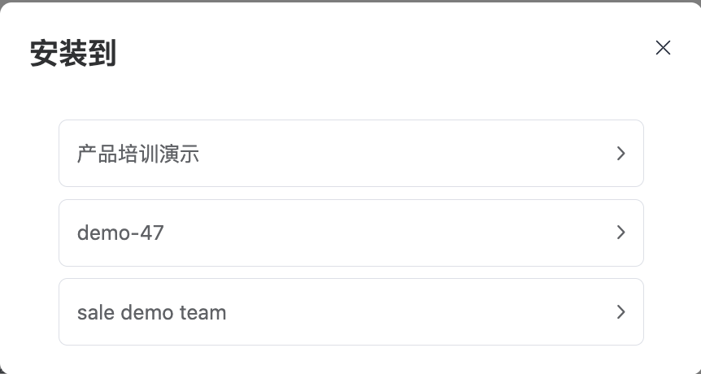Viewport: 701px width, 374px height.
Task: Choose sale demo team as install destination
Action: (351, 312)
